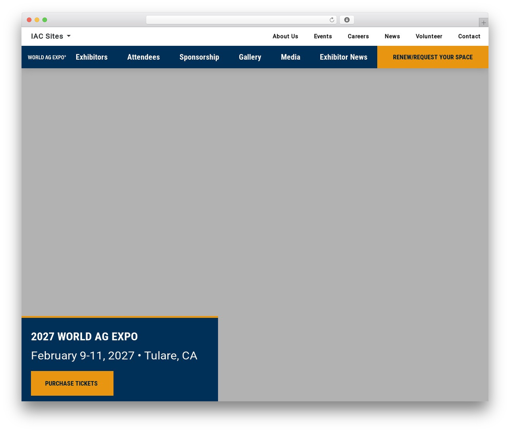This screenshot has width=510, height=432.
Task: Click the browser address bar
Action: (x=241, y=20)
